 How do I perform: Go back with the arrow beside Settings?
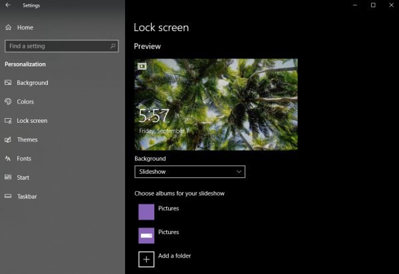pyautogui.click(x=8, y=5)
